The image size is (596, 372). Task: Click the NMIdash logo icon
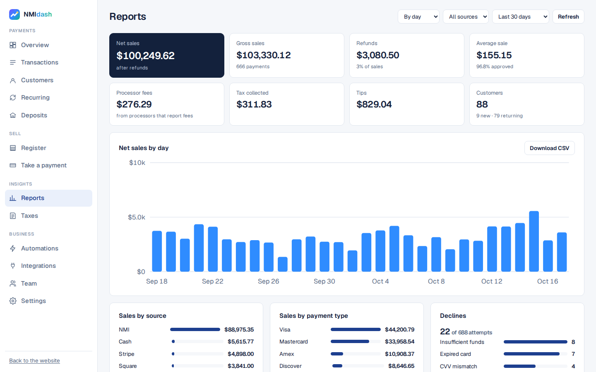(14, 14)
